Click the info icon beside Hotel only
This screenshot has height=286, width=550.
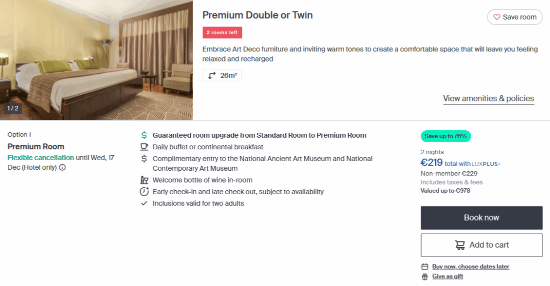tap(62, 168)
